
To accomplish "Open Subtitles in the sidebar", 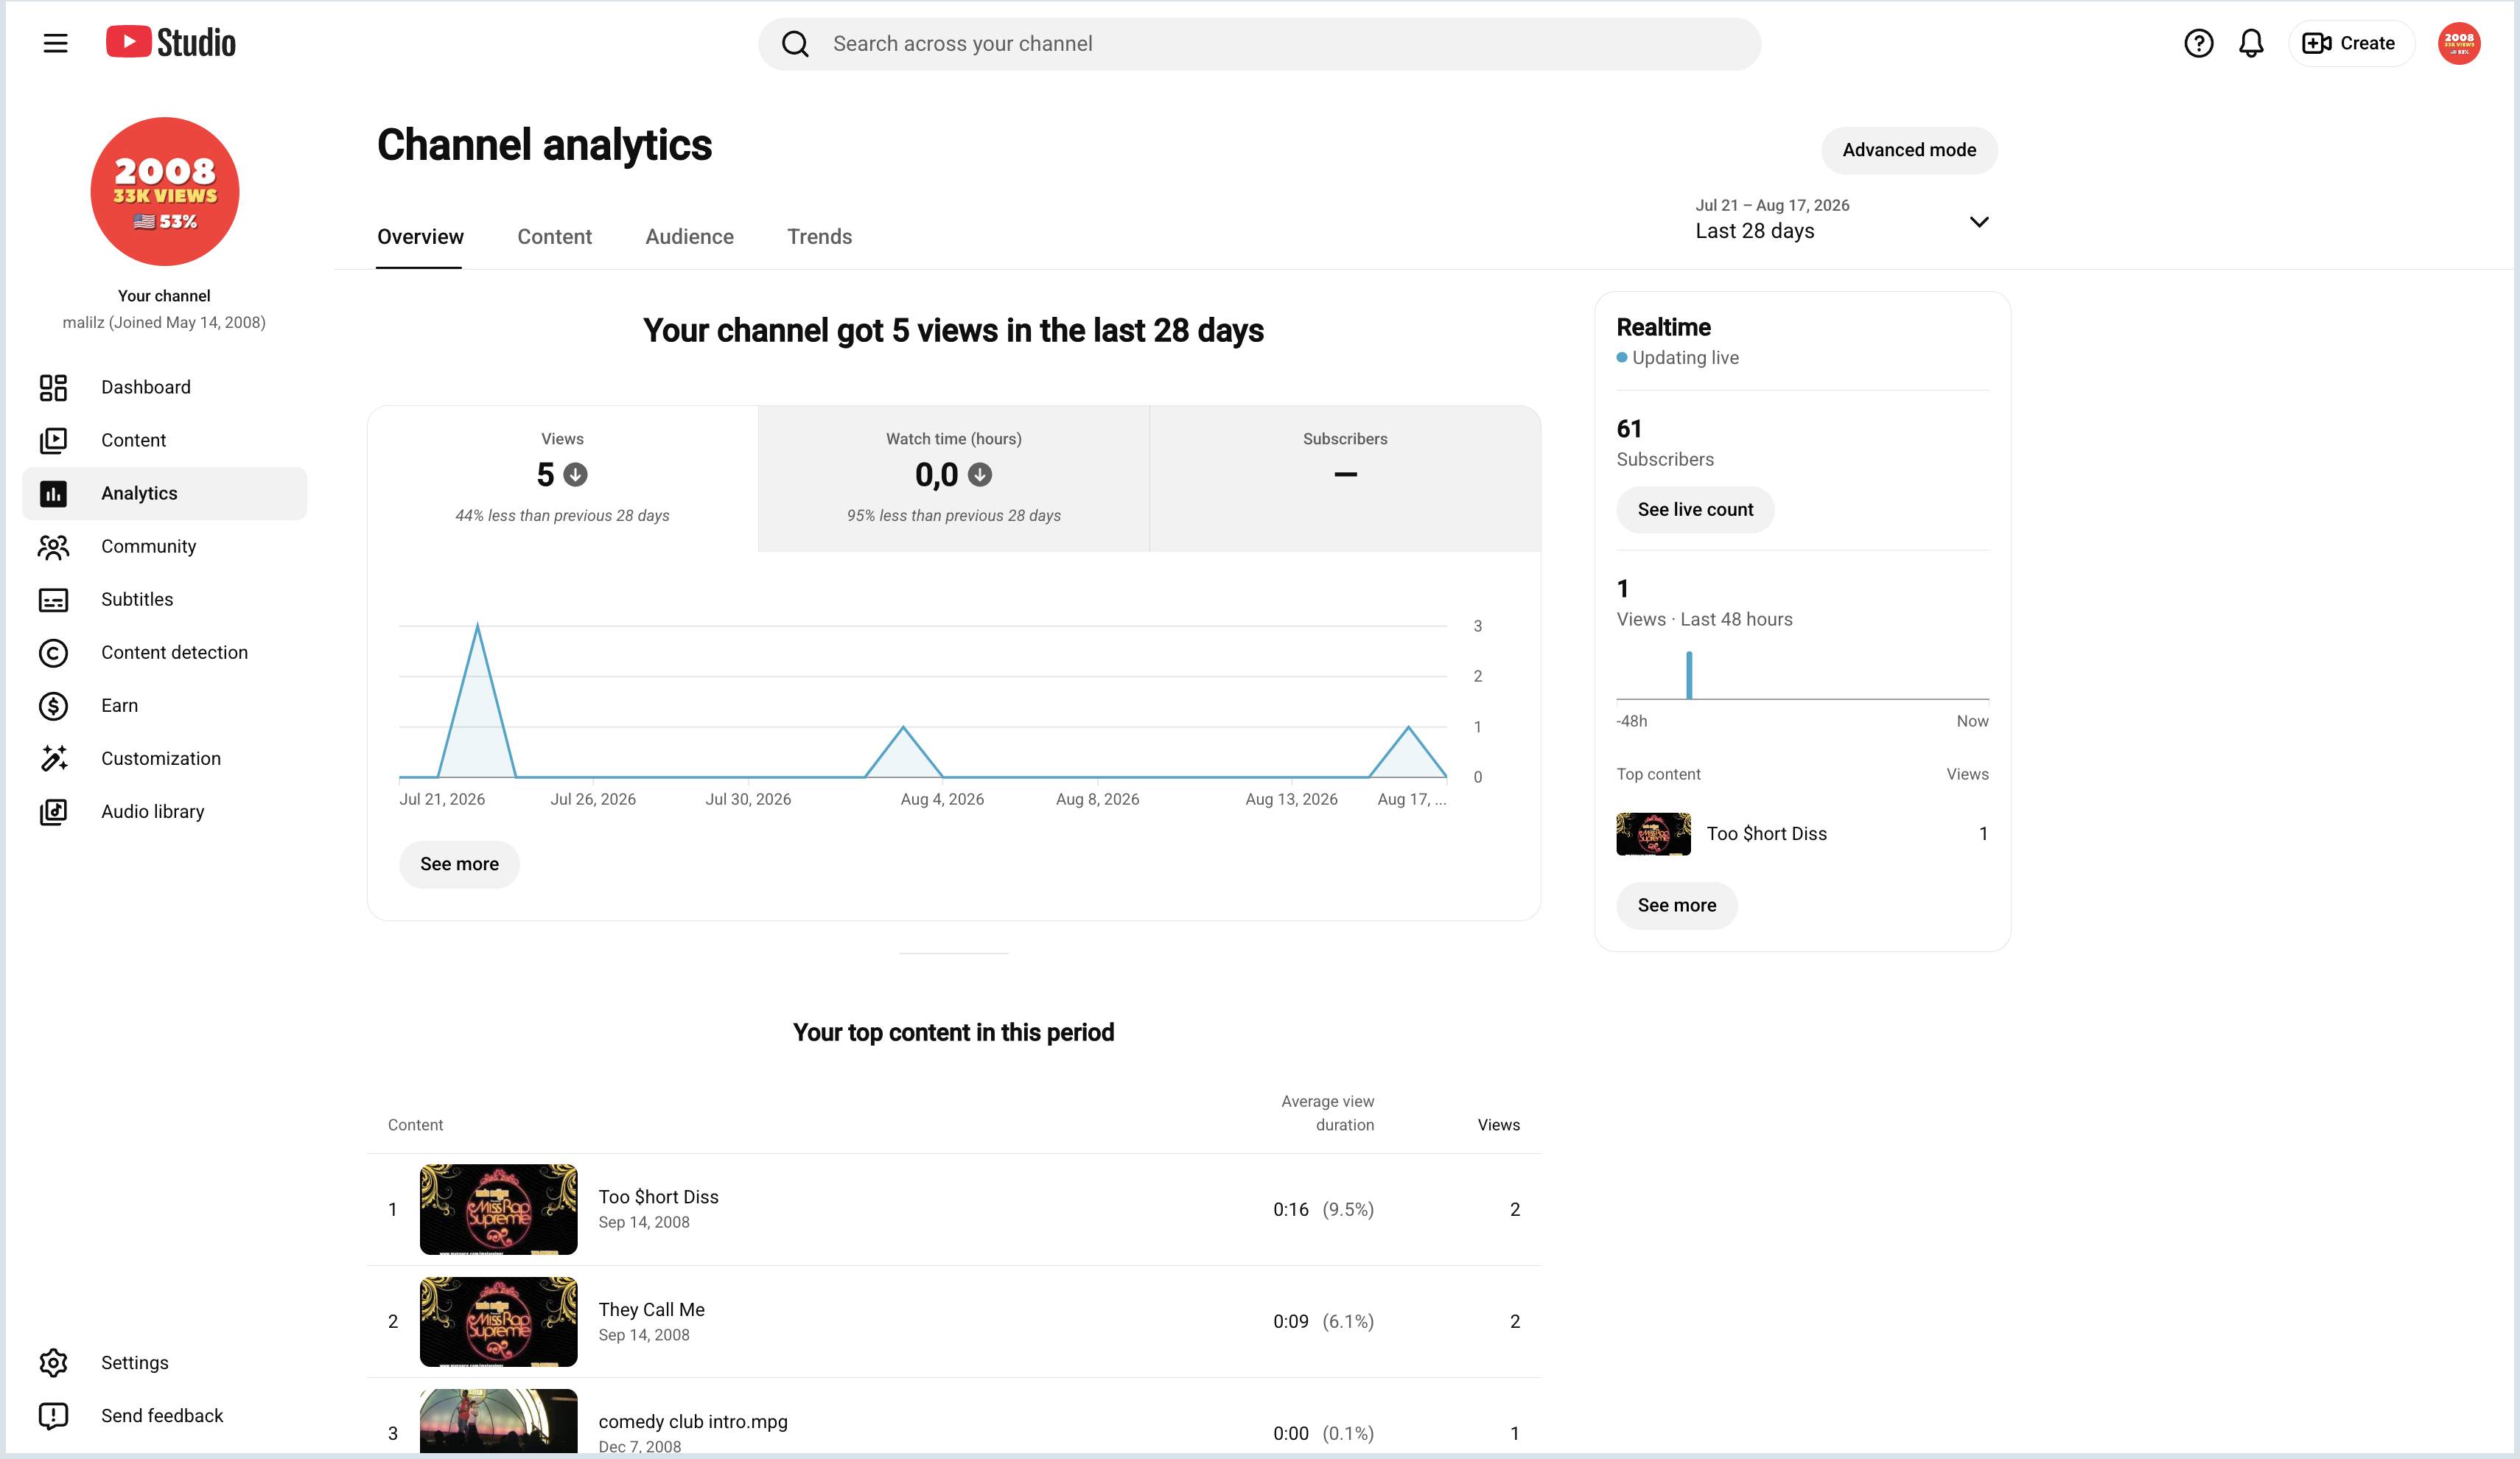I will [165, 600].
